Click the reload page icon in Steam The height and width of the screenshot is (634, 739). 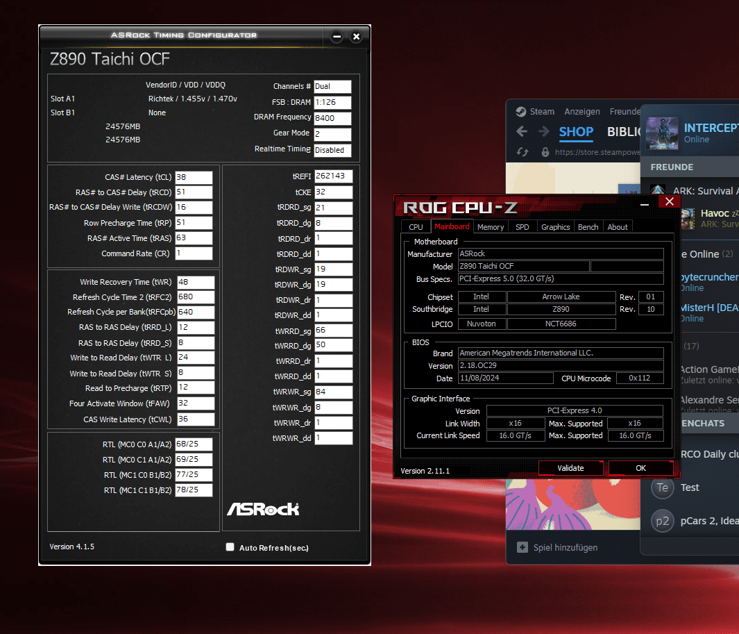pos(523,152)
